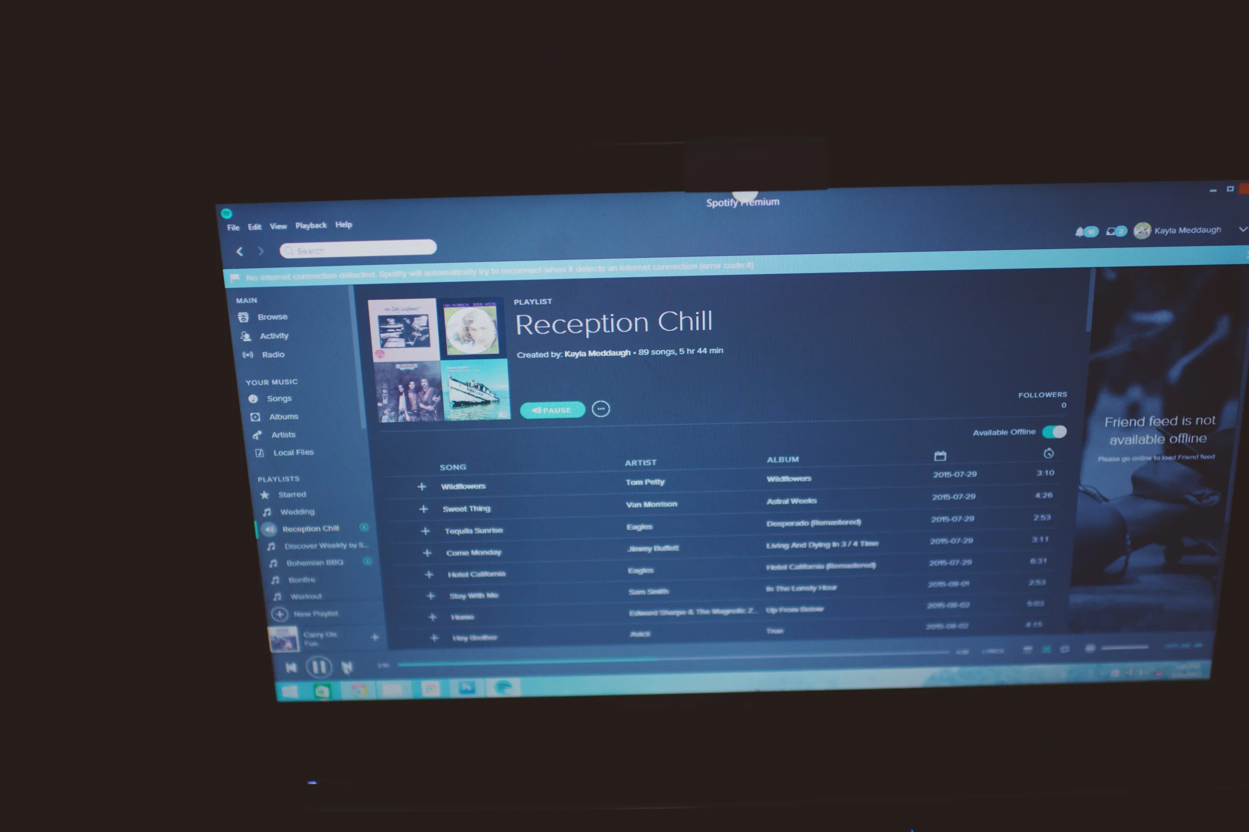Toggle the repeat button in player bar
This screenshot has width=1249, height=832.
coord(1064,649)
